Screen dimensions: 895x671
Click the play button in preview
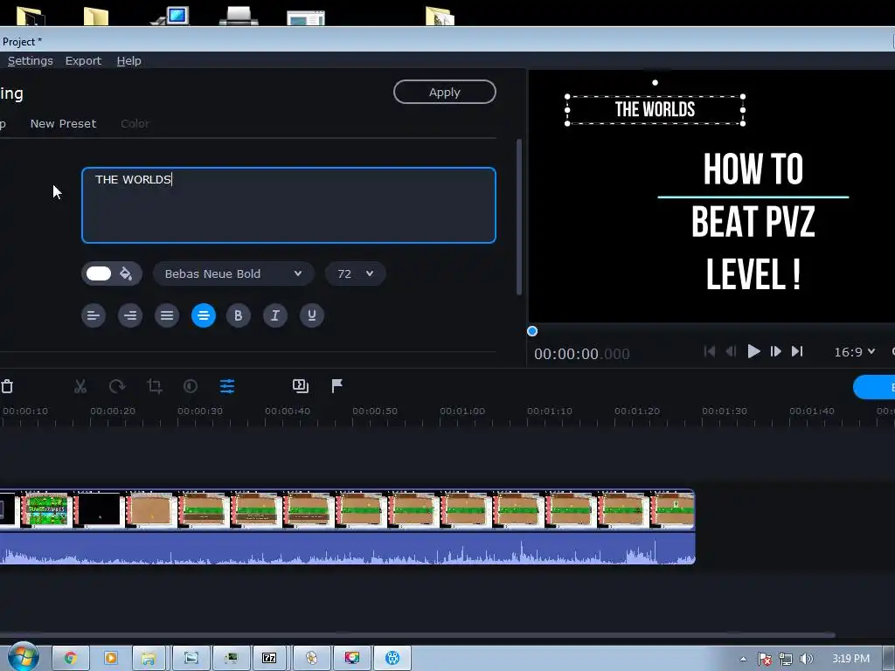[753, 351]
